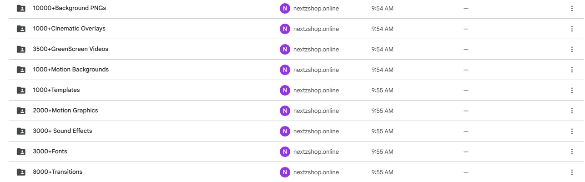Expand the options menu for 2000+Motion Graphics
Screen dimensions: 585x182
[572, 111]
